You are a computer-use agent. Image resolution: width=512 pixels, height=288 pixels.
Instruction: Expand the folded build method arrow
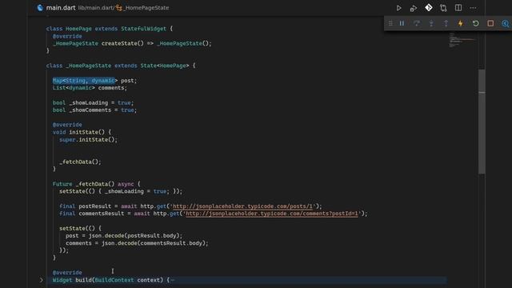tap(41, 280)
